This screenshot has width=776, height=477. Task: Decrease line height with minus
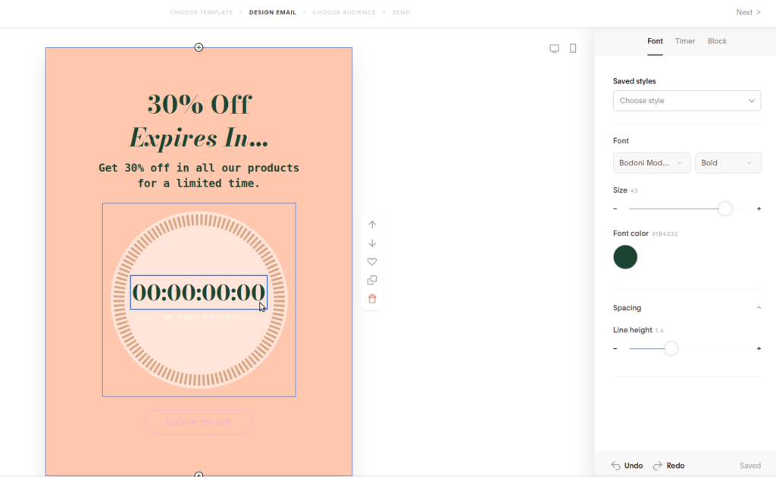pos(615,349)
